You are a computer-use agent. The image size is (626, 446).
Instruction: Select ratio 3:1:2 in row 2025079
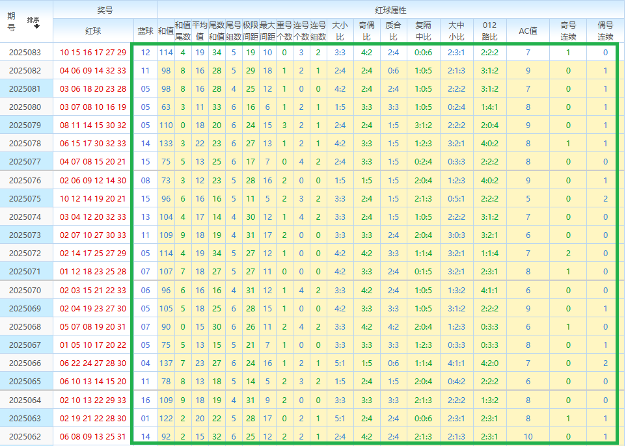click(423, 125)
